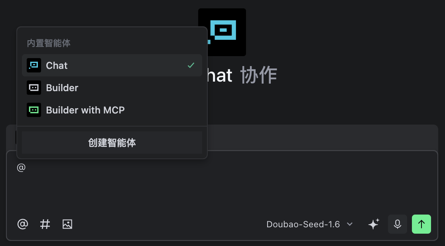This screenshot has height=246, width=445.
Task: Click the @ mention icon in toolbar
Action: (x=23, y=224)
